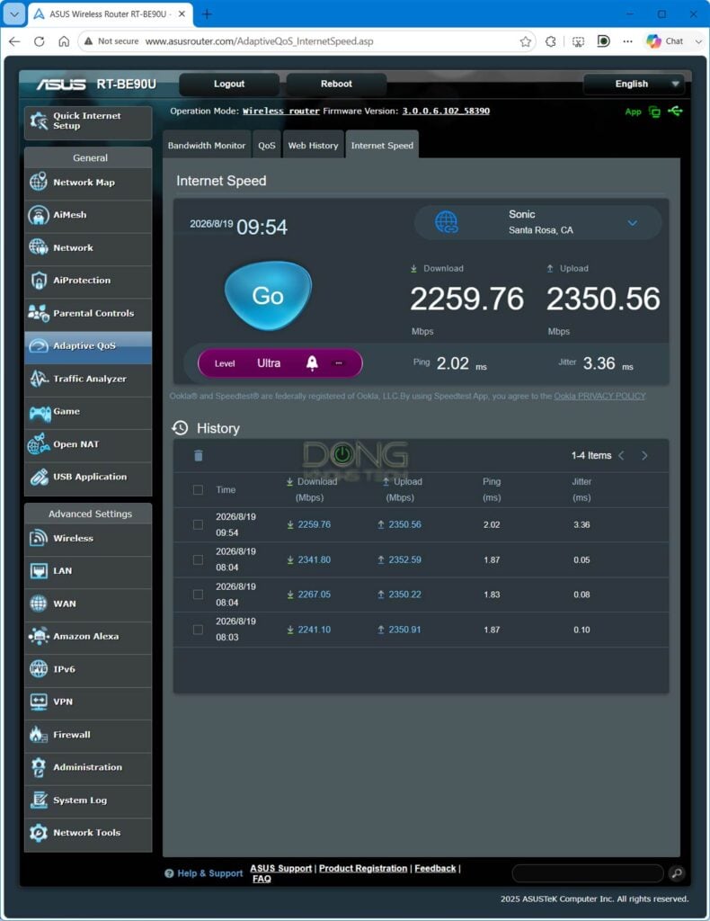The image size is (710, 921).
Task: Click the USB status icon in header
Action: tap(675, 111)
